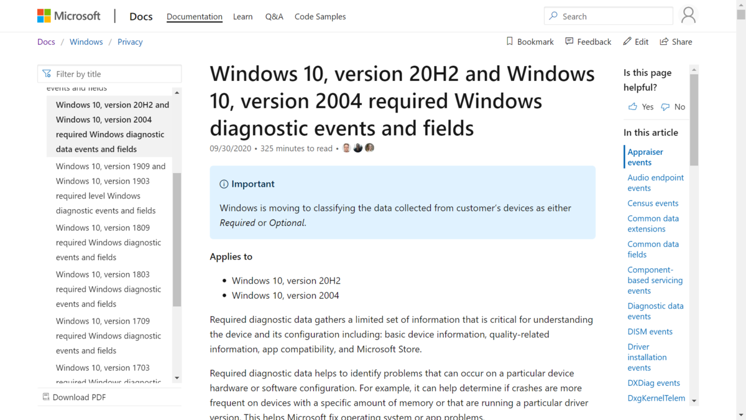Click Bookmark button label
746x420 pixels.
535,42
